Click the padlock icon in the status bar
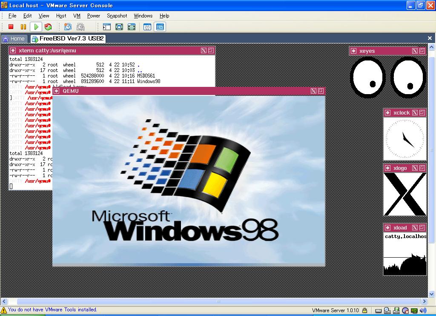Screen dimensions: 436x316 click(364, 310)
